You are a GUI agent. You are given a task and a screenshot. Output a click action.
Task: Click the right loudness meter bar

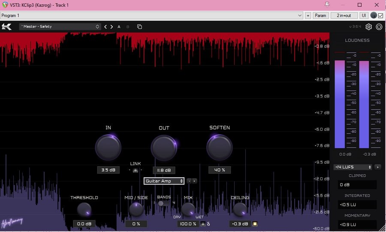point(364,105)
